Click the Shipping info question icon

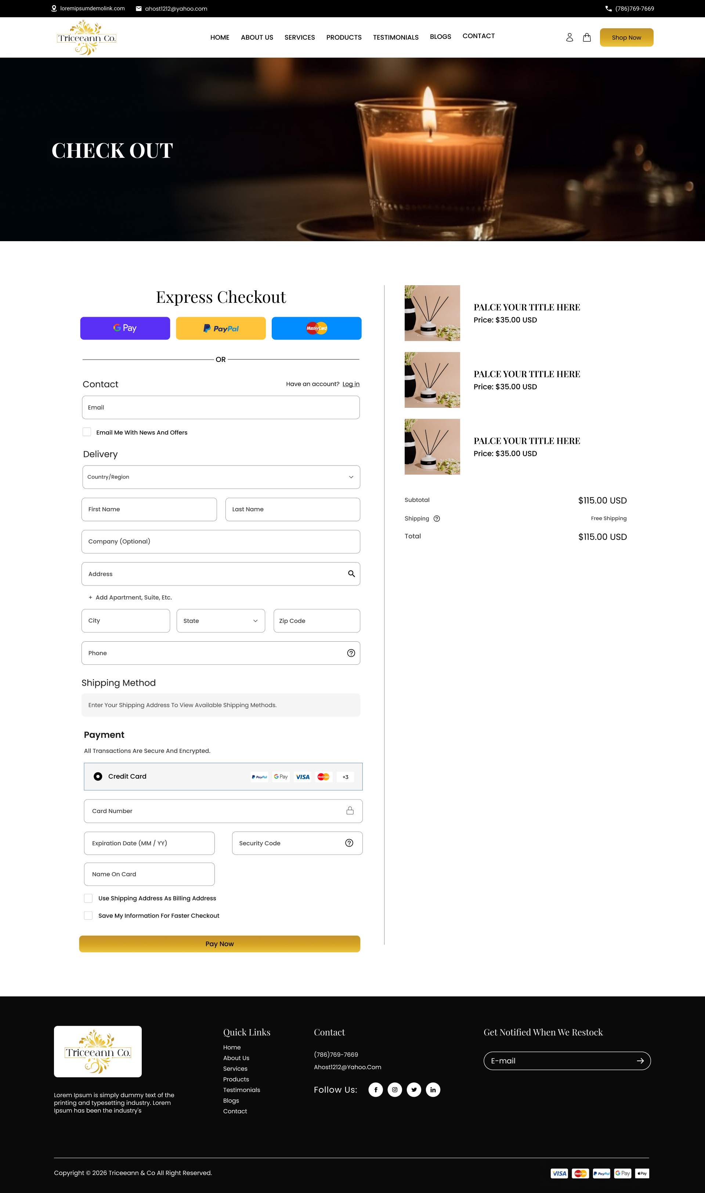click(x=437, y=519)
